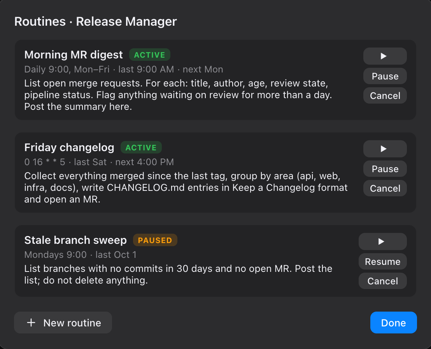Screen dimensions: 431x349
Task: Click cron schedule '0 16 * * 5'
Action: tap(44, 162)
